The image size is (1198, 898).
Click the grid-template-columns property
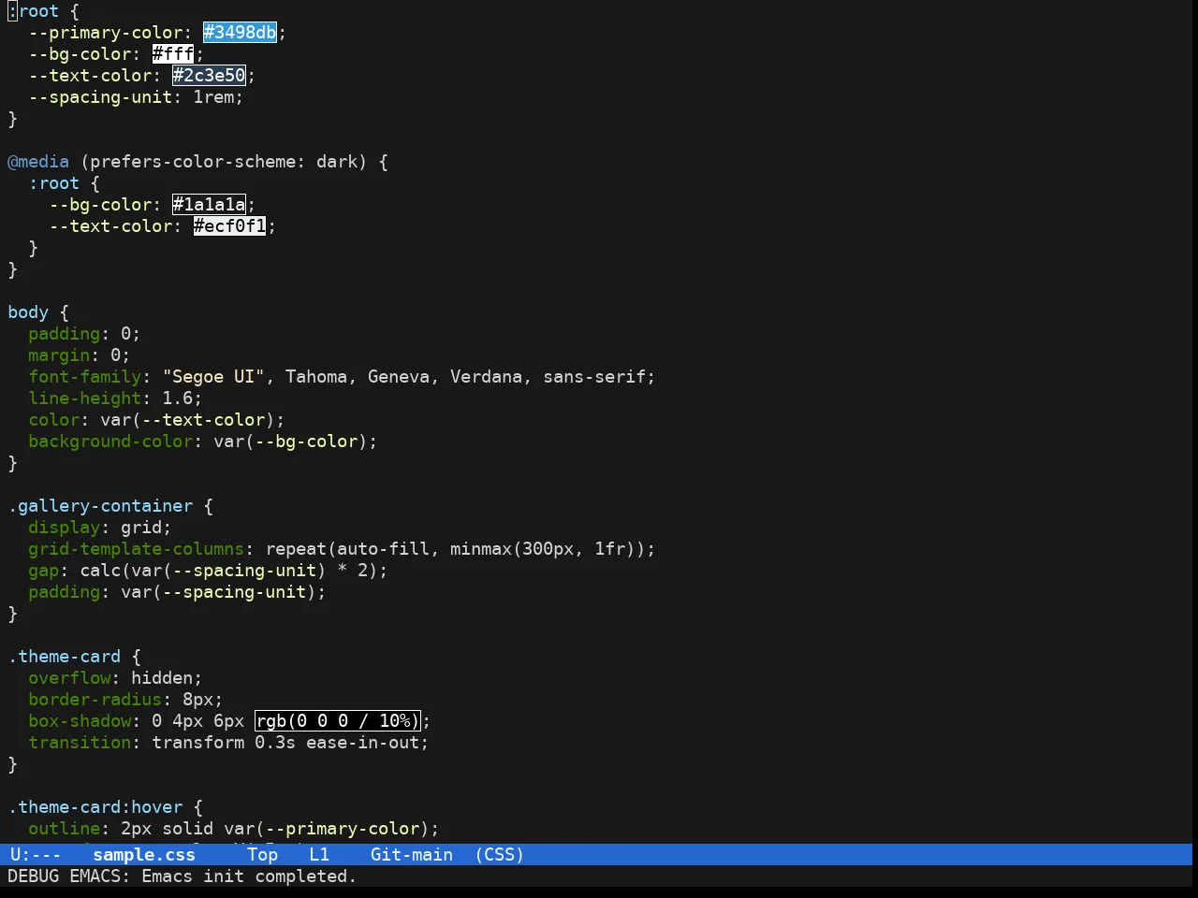(x=137, y=549)
